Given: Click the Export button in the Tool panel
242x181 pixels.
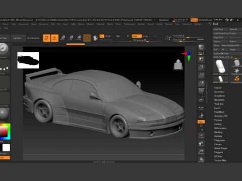Looking at the screenshot, I should (x=235, y=41).
